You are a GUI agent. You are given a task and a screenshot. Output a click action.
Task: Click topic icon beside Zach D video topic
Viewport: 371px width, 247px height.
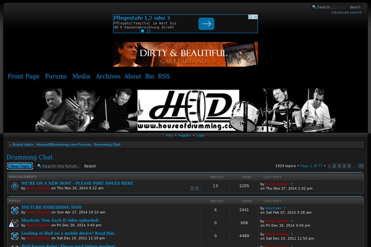(x=14, y=223)
